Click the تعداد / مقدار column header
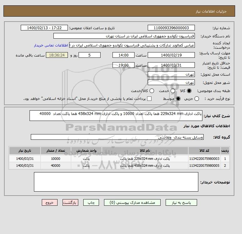The height and width of the screenshot is (234, 242). point(56,150)
